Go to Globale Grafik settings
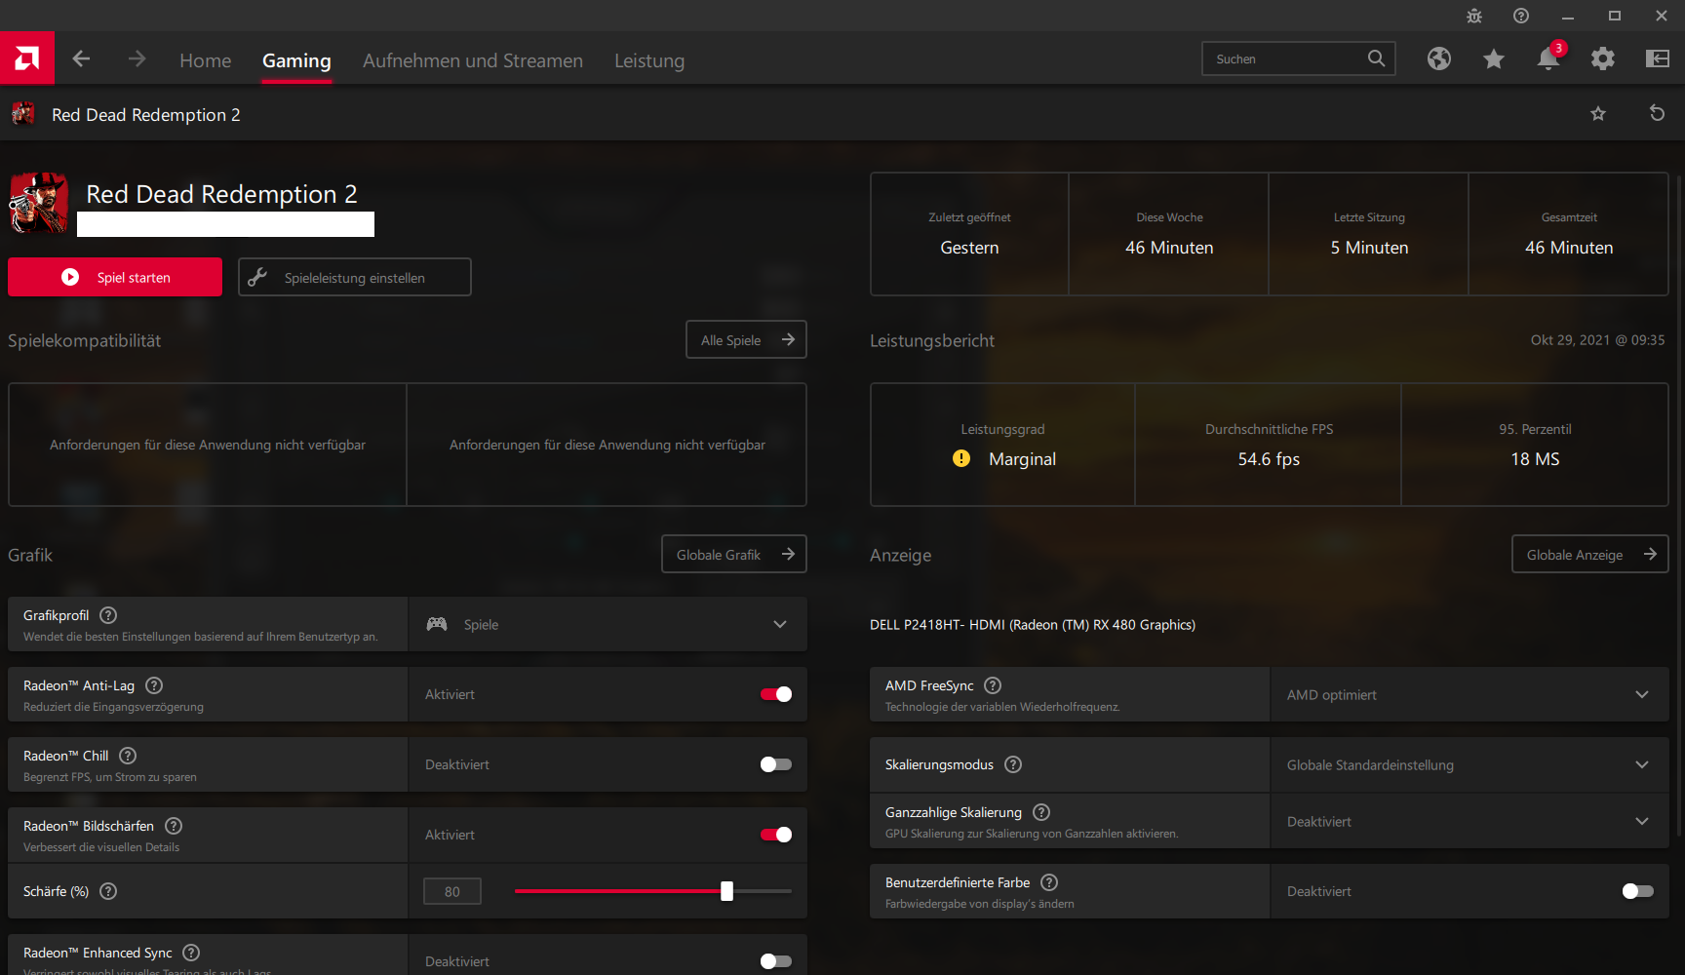Viewport: 1685px width, 975px height. 734,554
